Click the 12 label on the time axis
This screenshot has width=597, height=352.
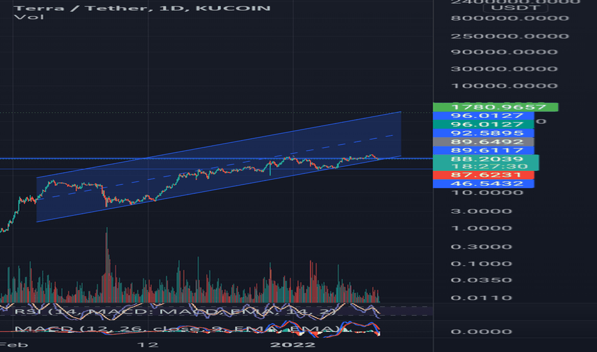point(148,345)
